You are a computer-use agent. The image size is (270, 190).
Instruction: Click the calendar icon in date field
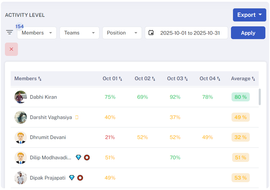(x=151, y=33)
